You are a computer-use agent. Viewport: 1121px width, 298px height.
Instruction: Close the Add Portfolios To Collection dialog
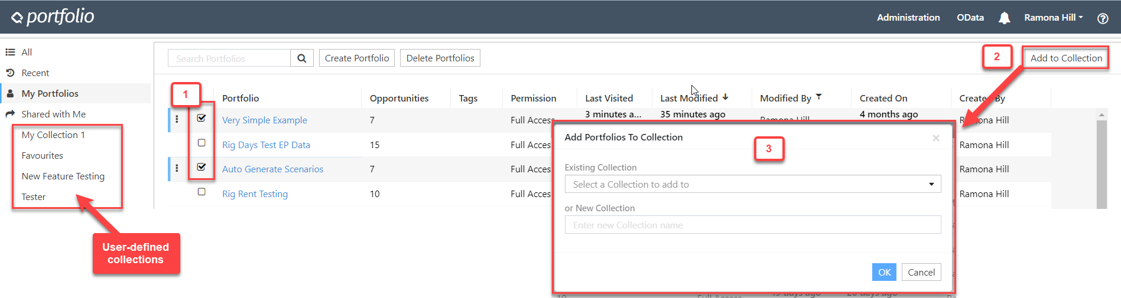point(935,138)
